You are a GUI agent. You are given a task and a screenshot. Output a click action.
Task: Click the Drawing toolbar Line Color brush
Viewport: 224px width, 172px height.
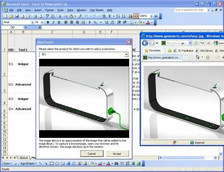(100, 163)
